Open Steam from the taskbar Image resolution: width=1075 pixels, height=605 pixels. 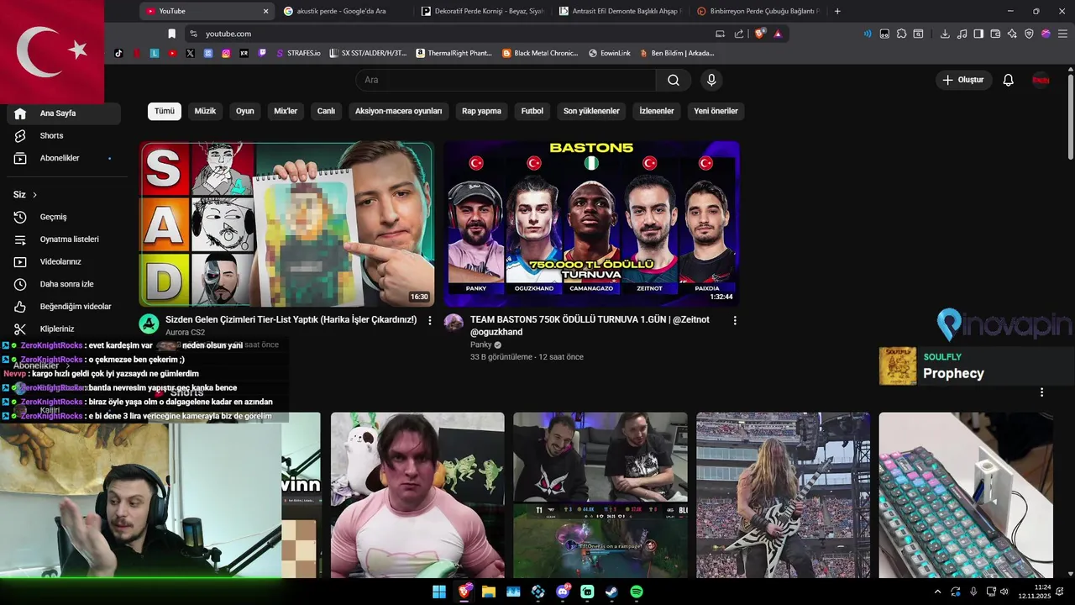[x=611, y=592]
